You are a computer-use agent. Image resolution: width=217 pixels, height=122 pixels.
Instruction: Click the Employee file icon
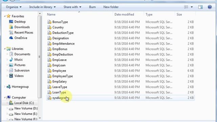pyautogui.click(x=49, y=71)
